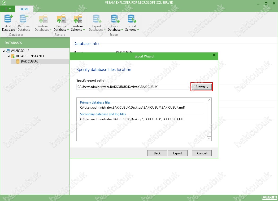Viewport: 278px width, 201px height.
Task: Click the Export Databases ribbon icon
Action: pos(97,19)
